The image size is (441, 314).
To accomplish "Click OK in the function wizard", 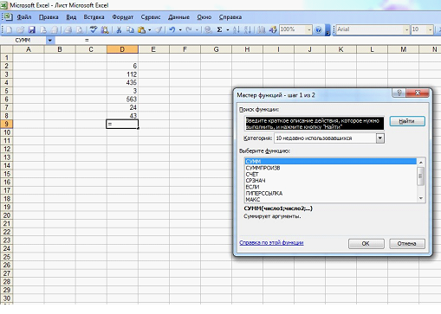I will pyautogui.click(x=366, y=244).
